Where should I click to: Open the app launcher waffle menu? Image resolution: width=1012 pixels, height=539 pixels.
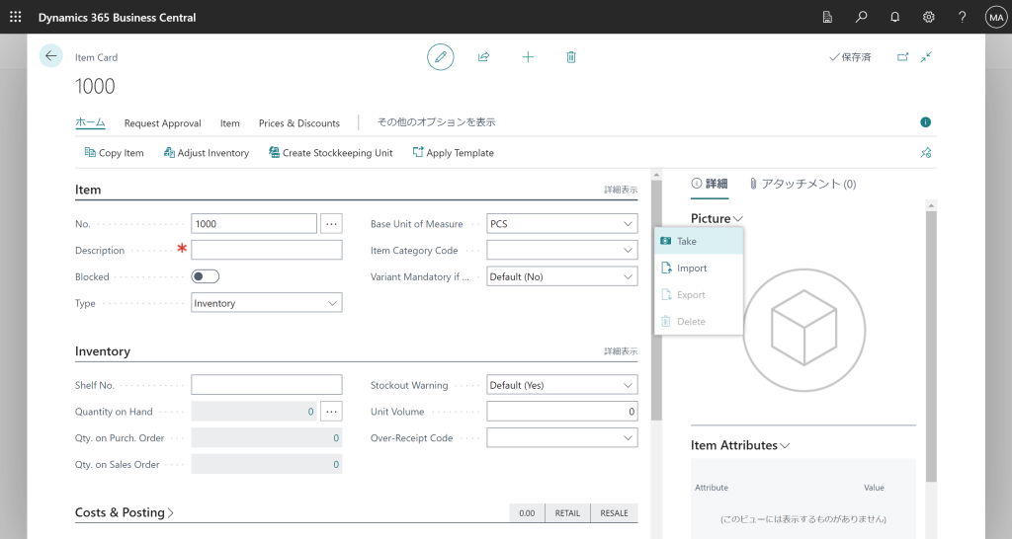[16, 17]
